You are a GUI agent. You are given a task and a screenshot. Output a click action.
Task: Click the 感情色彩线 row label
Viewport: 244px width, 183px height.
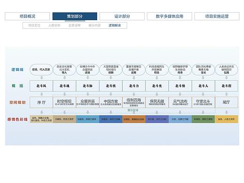tap(17, 119)
